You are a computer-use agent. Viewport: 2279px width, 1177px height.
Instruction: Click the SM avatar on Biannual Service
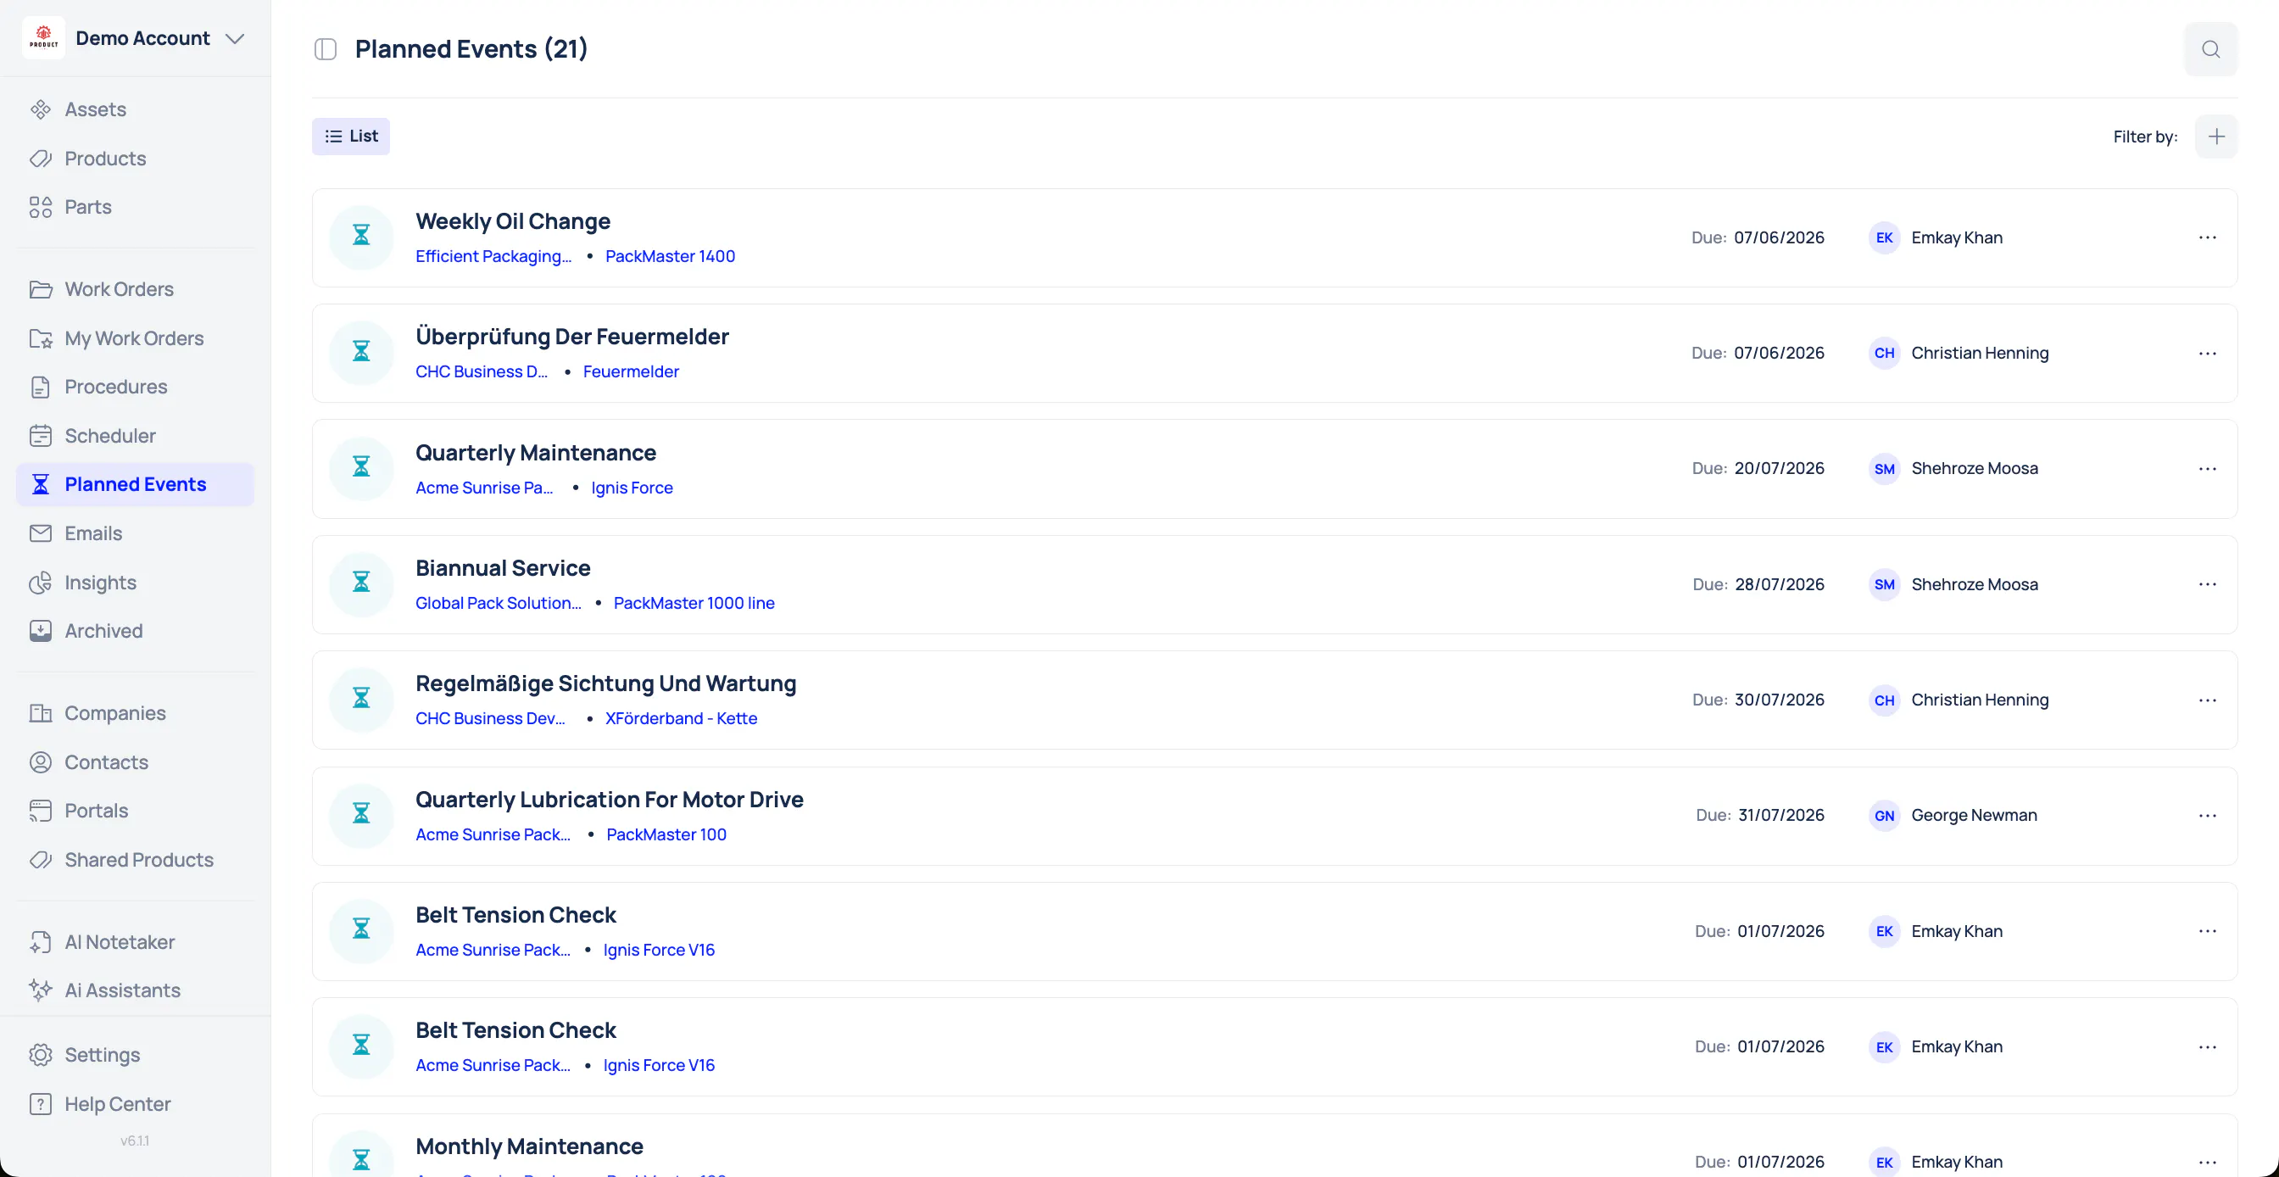point(1885,584)
